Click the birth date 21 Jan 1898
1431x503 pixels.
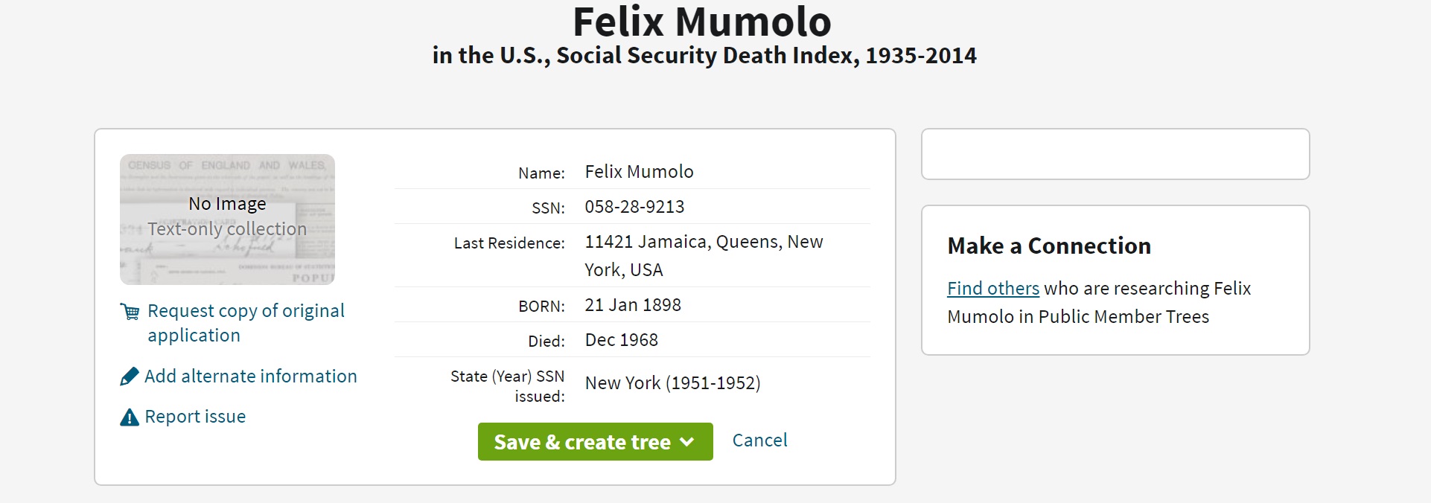pyautogui.click(x=633, y=305)
